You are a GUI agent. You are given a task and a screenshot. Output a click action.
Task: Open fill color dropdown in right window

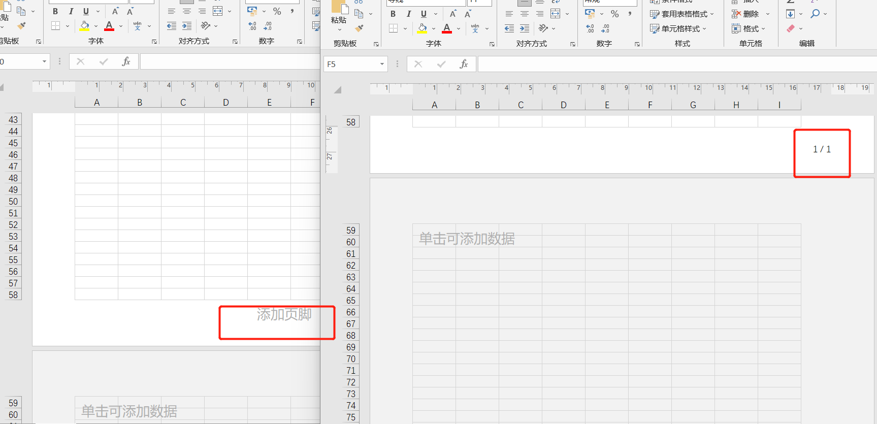[433, 29]
